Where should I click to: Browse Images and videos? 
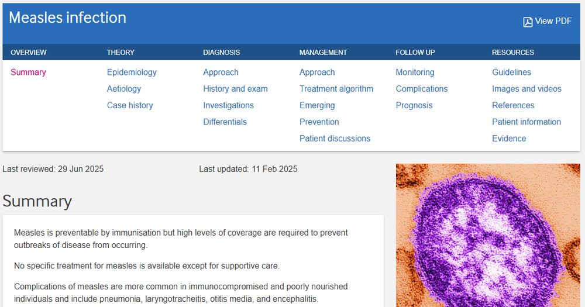pos(526,89)
